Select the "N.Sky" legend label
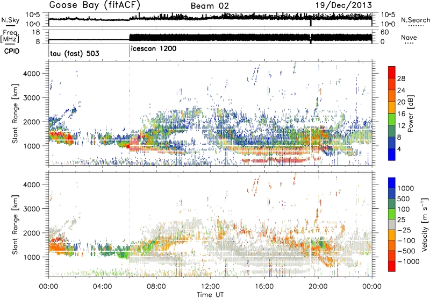This screenshot has width=430, height=298. 10,20
